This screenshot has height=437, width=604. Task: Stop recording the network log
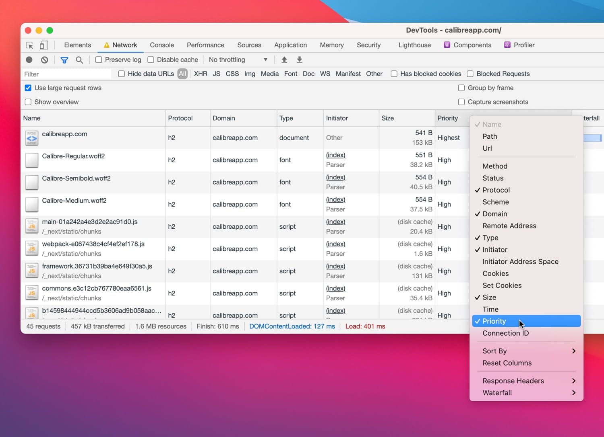click(29, 60)
